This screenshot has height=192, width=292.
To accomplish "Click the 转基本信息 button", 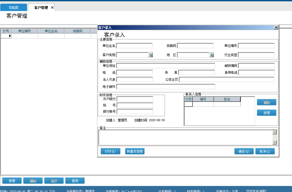I will point(135,151).
